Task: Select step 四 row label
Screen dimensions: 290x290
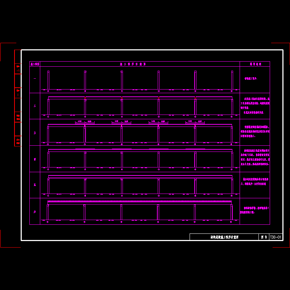Action: tap(35, 159)
